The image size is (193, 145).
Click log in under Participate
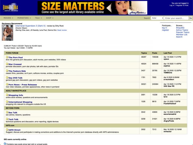pos(164,28)
